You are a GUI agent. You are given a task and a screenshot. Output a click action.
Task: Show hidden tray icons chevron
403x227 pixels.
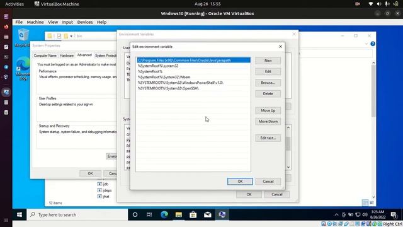pos(336,214)
